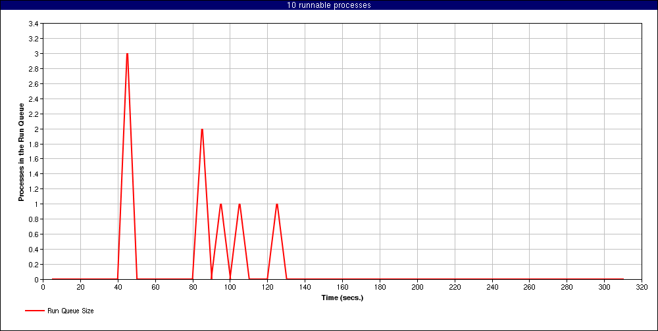This screenshot has height=331, width=658.
Task: Click the x-axis tick label '200'
Action: [x=417, y=287]
